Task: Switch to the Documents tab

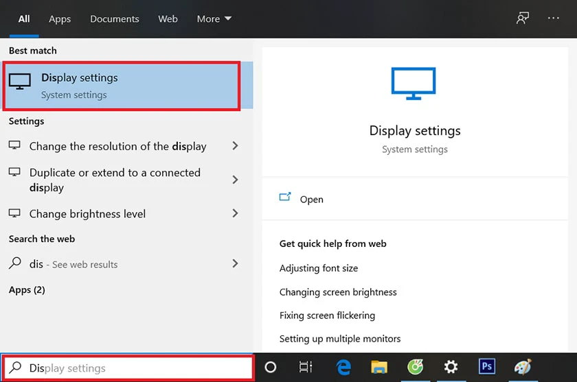Action: (x=115, y=19)
